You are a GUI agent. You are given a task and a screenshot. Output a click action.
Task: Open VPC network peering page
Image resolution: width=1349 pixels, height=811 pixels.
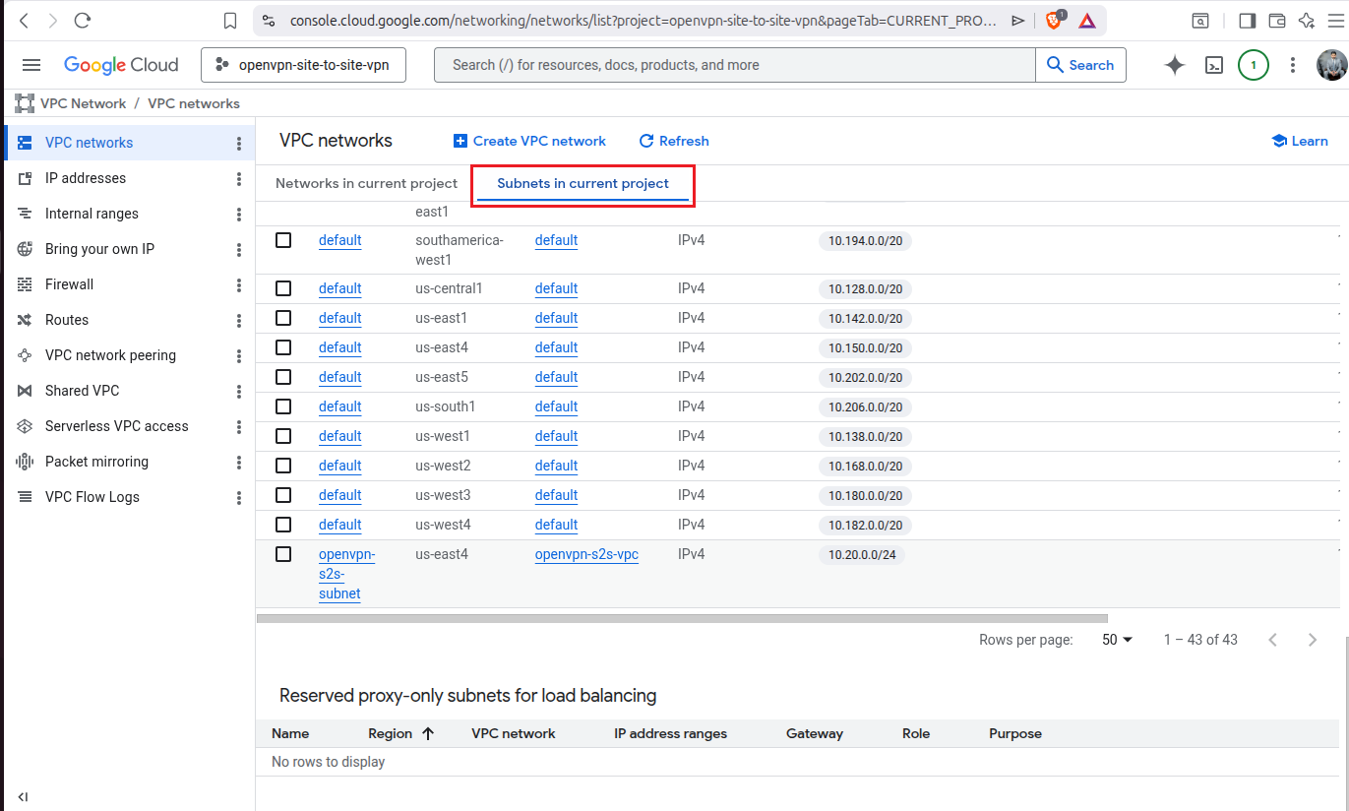pos(110,355)
